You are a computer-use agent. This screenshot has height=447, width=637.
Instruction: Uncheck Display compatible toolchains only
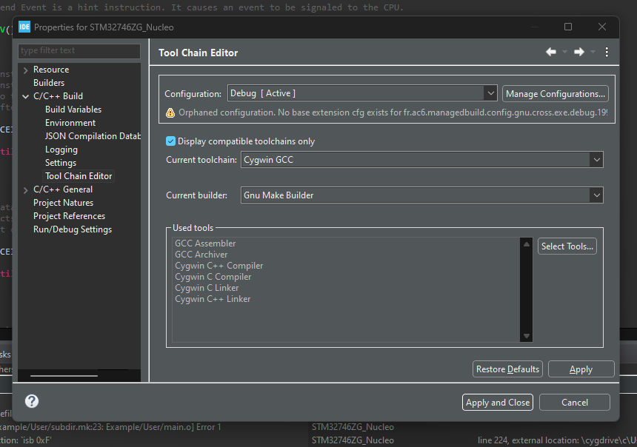[x=170, y=141]
